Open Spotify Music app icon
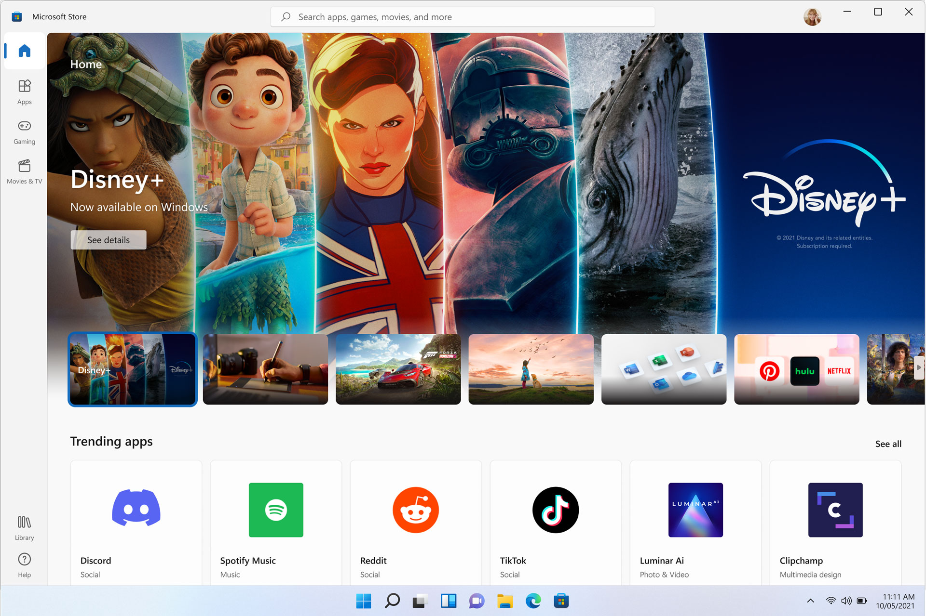Image resolution: width=926 pixels, height=616 pixels. pos(276,509)
